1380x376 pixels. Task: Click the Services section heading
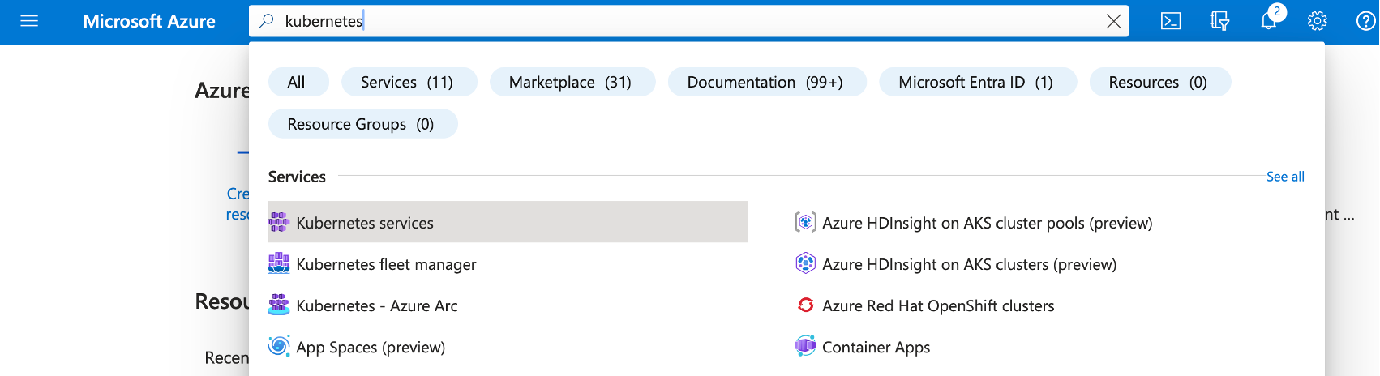click(297, 177)
